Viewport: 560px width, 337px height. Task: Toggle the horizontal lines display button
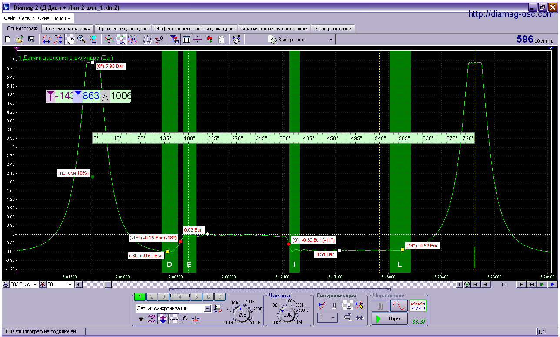(174, 319)
